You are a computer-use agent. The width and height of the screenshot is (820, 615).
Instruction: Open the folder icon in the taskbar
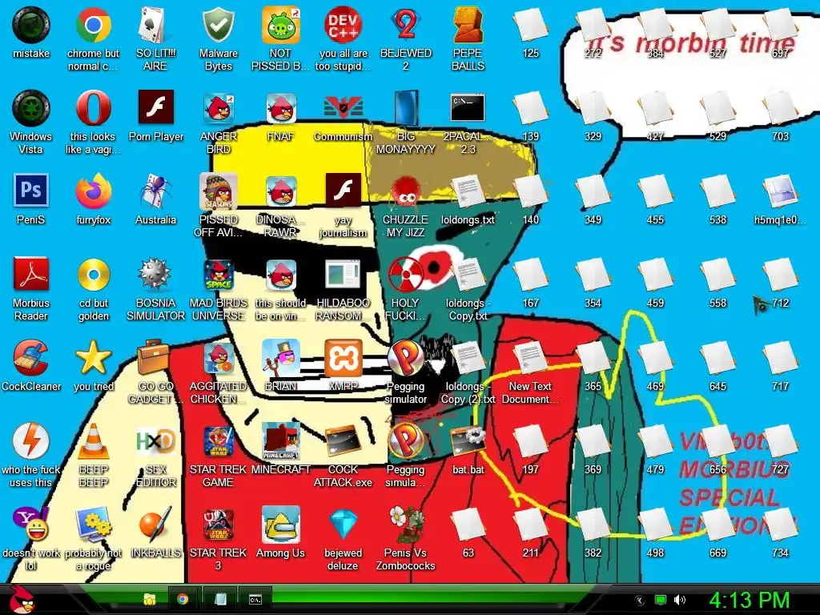click(150, 599)
